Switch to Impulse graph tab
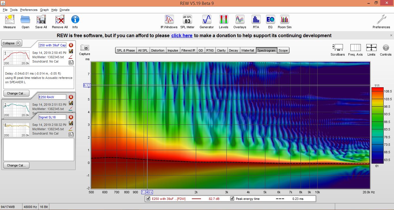The height and width of the screenshot is (210, 394). [173, 50]
